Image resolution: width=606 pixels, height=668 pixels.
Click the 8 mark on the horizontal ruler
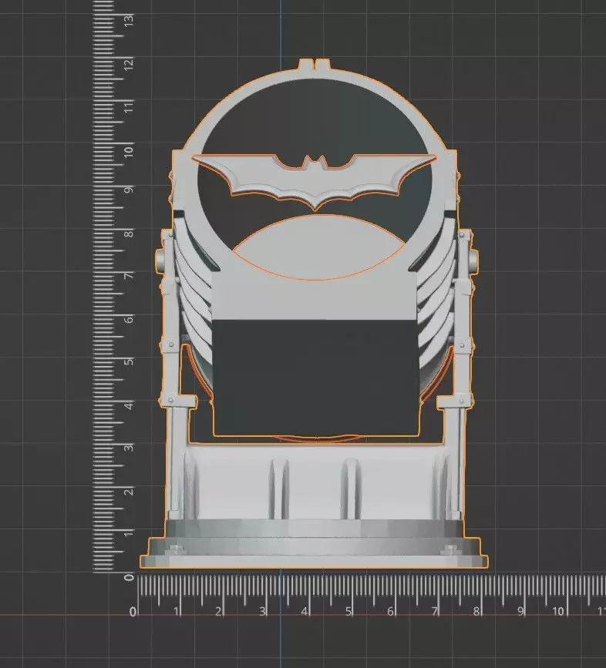(x=476, y=612)
